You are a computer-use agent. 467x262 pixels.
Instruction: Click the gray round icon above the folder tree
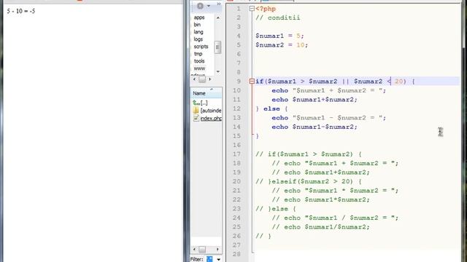pos(200,6)
